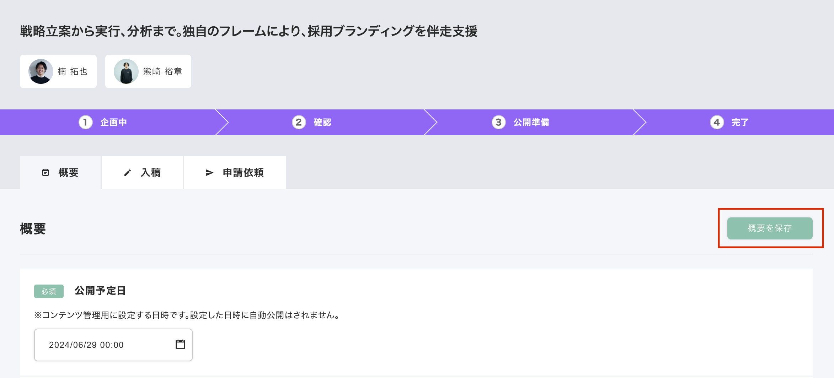This screenshot has width=834, height=378.
Task: Click the pencil icon on 入稿 tab
Action: 128,173
